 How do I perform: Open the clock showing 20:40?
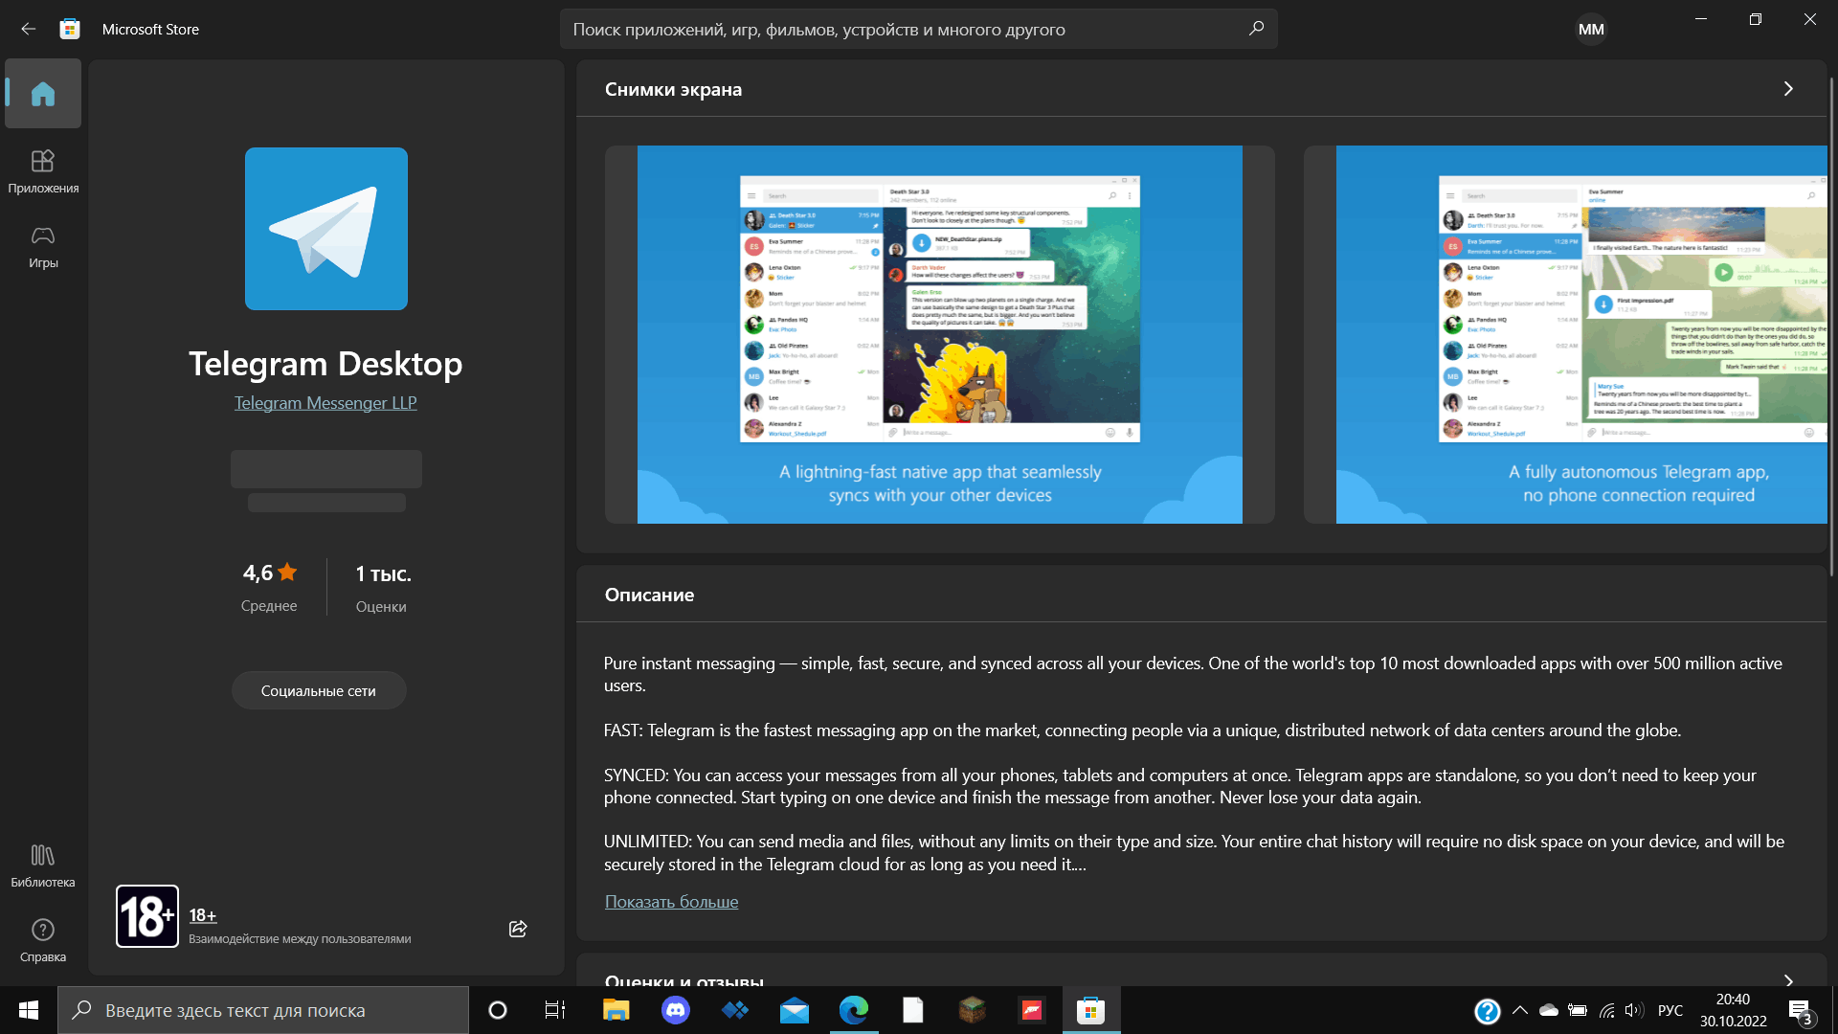click(1734, 1010)
